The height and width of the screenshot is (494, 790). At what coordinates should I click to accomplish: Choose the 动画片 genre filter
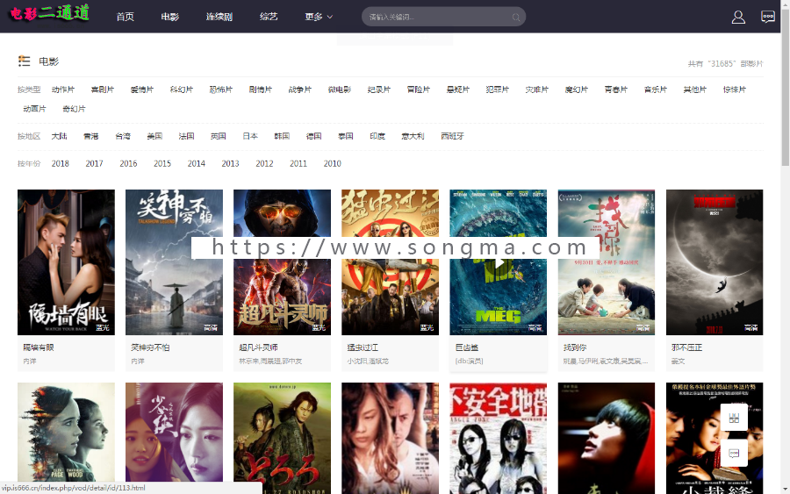34,109
